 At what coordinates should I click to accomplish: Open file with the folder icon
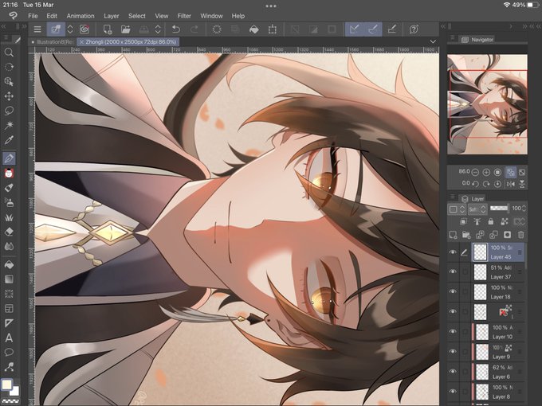125,29
